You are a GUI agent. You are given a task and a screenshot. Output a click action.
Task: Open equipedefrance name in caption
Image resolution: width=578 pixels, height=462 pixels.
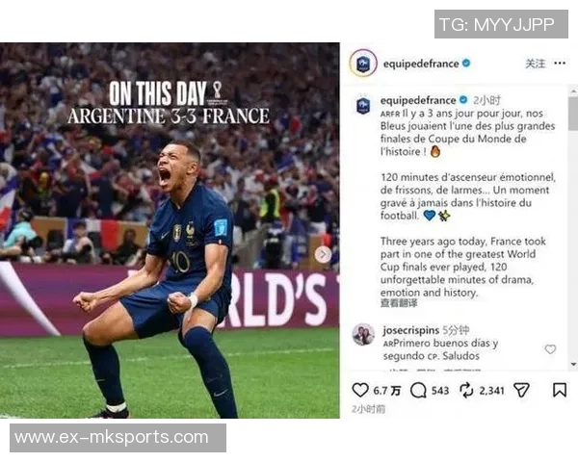coord(418,100)
